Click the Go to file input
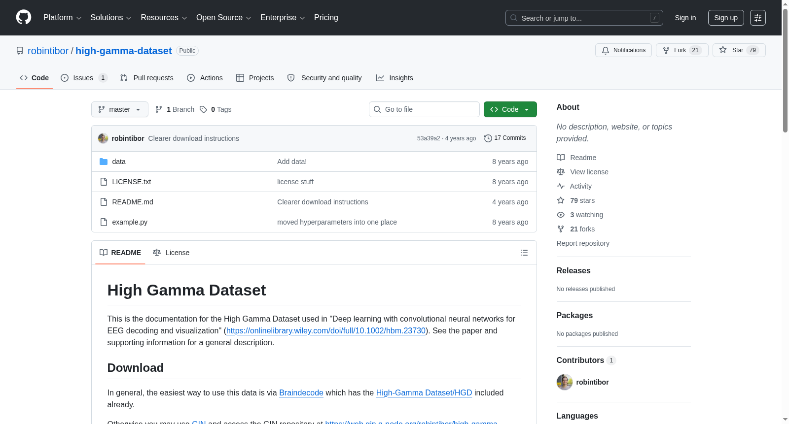The width and height of the screenshot is (789, 424). pos(424,109)
